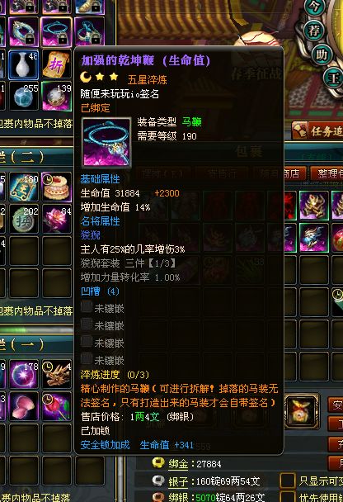Open the 商店 shop tab
This screenshot has width=343, height=502.
tap(292, 173)
